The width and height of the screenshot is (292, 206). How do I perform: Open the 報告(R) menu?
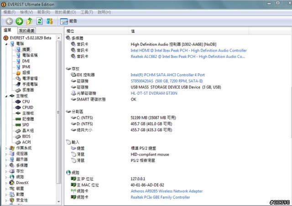pos(44,12)
